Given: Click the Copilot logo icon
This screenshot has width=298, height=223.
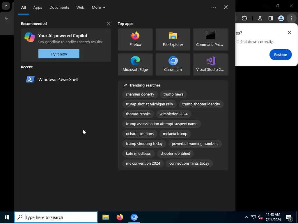Looking at the screenshot, I should (30, 37).
